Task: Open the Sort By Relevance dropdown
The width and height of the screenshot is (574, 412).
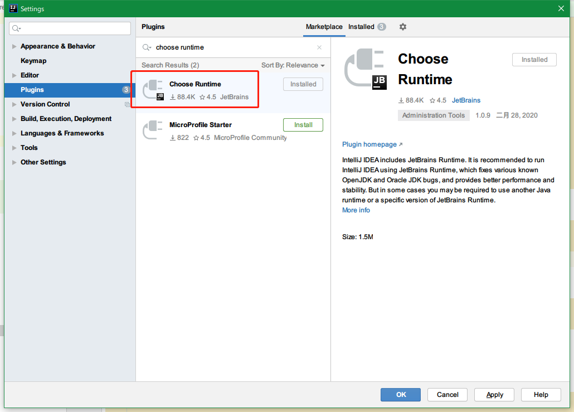Action: point(293,65)
